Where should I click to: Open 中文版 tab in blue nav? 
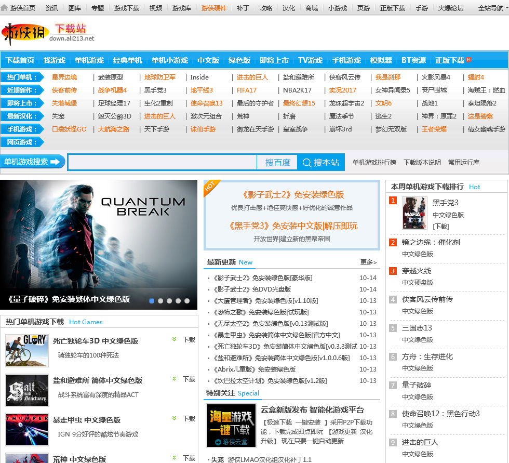tap(208, 60)
